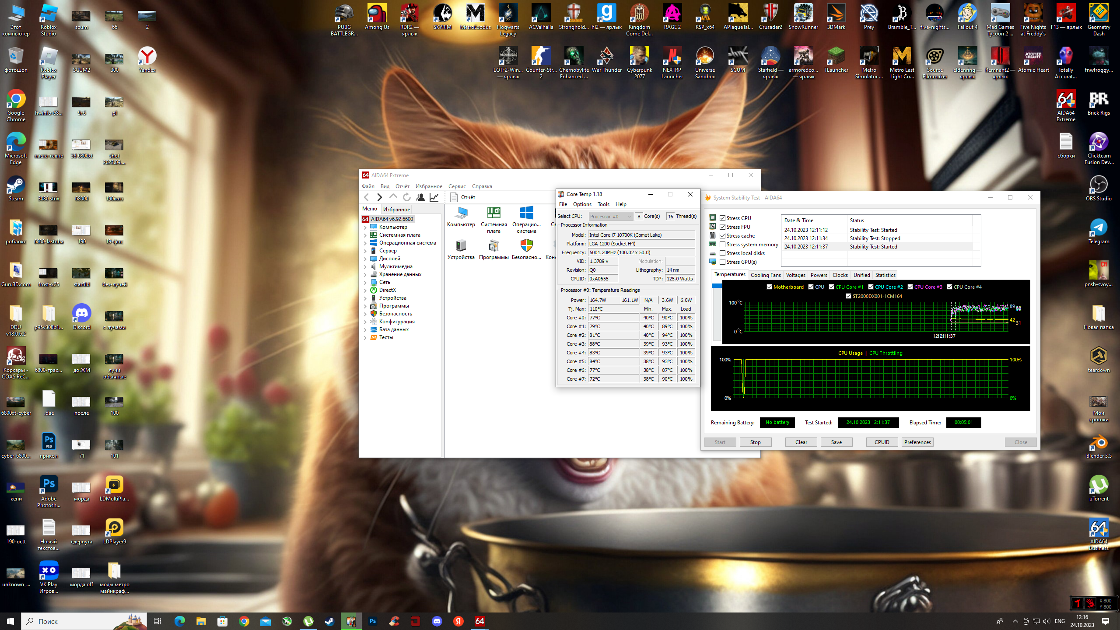1120x630 pixels.
Task: Open the Компьютер icon in report pane
Action: pyautogui.click(x=461, y=213)
